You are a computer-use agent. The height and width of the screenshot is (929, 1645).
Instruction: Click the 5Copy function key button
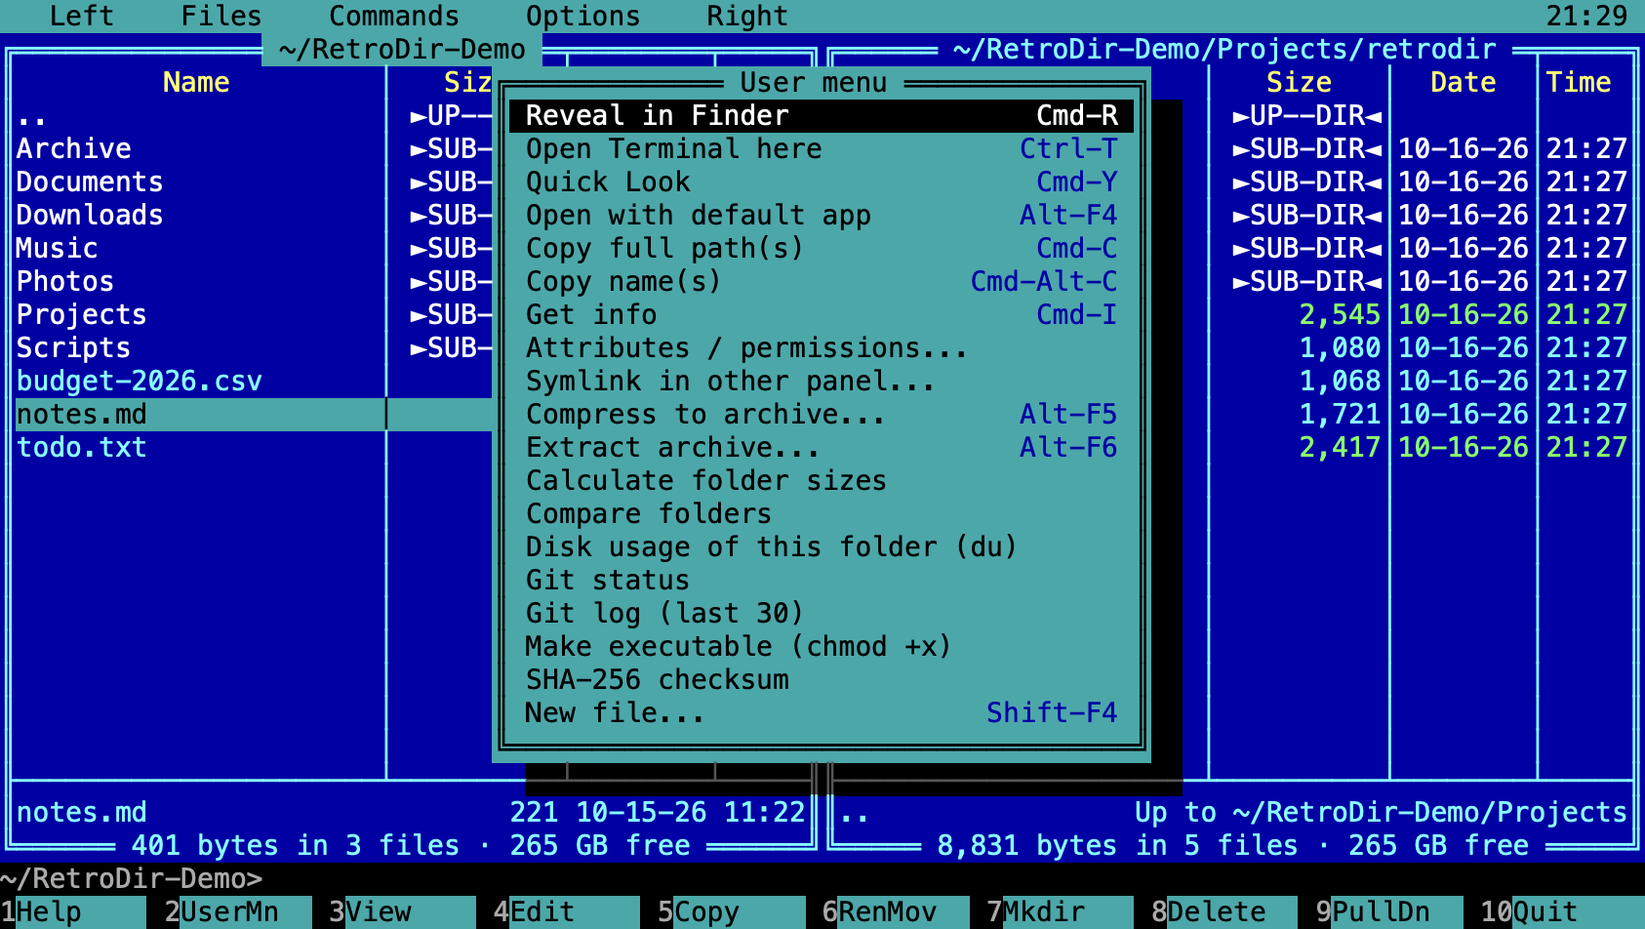[731, 911]
